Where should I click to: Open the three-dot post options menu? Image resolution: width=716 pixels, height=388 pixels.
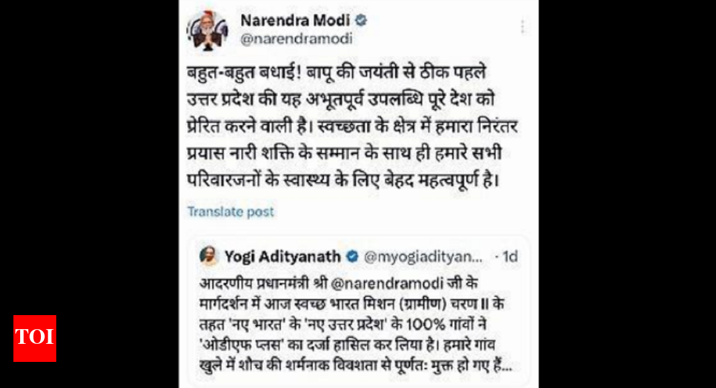coord(523,27)
